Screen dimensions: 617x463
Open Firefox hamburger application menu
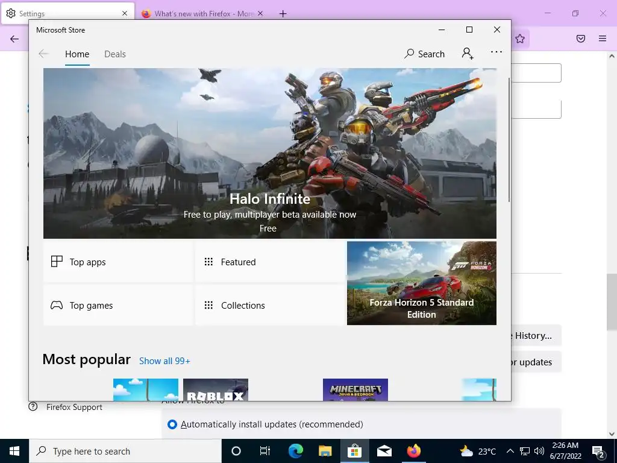point(603,39)
